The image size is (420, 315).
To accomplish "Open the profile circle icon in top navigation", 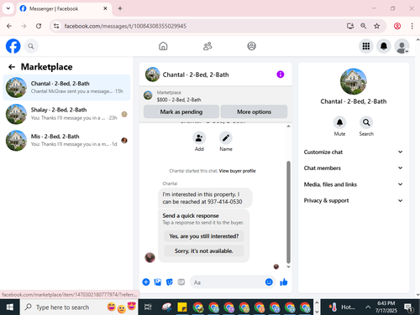I will [x=251, y=46].
